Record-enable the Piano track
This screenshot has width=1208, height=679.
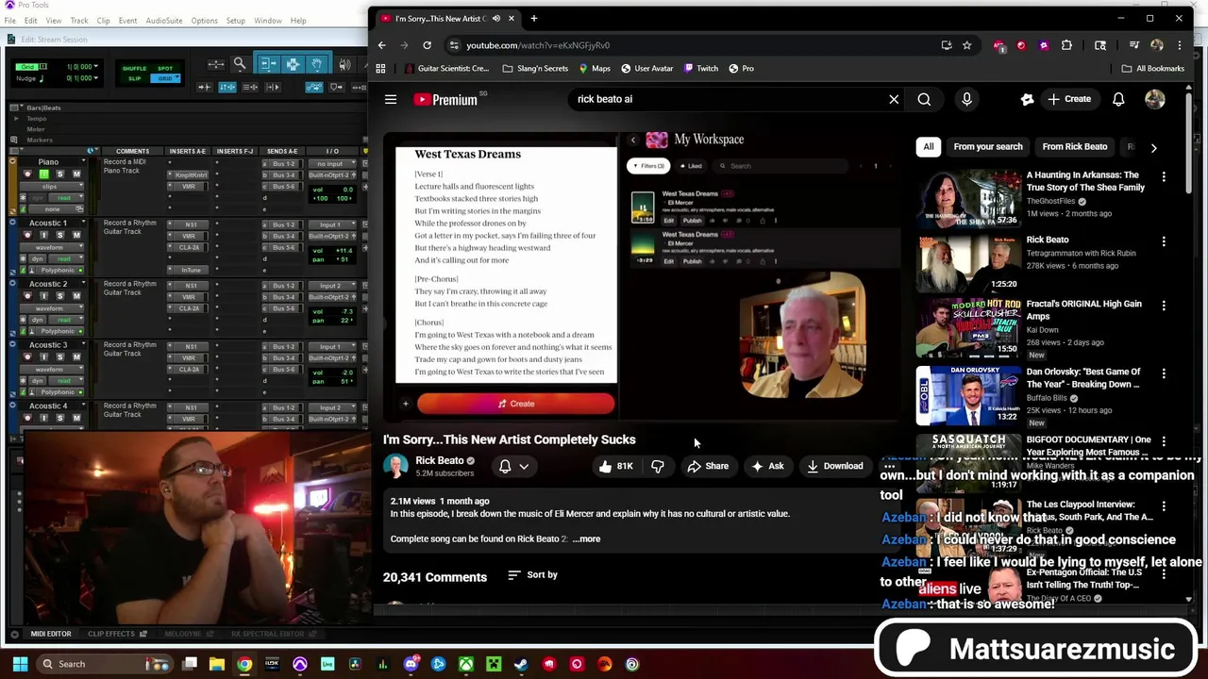[x=27, y=174]
